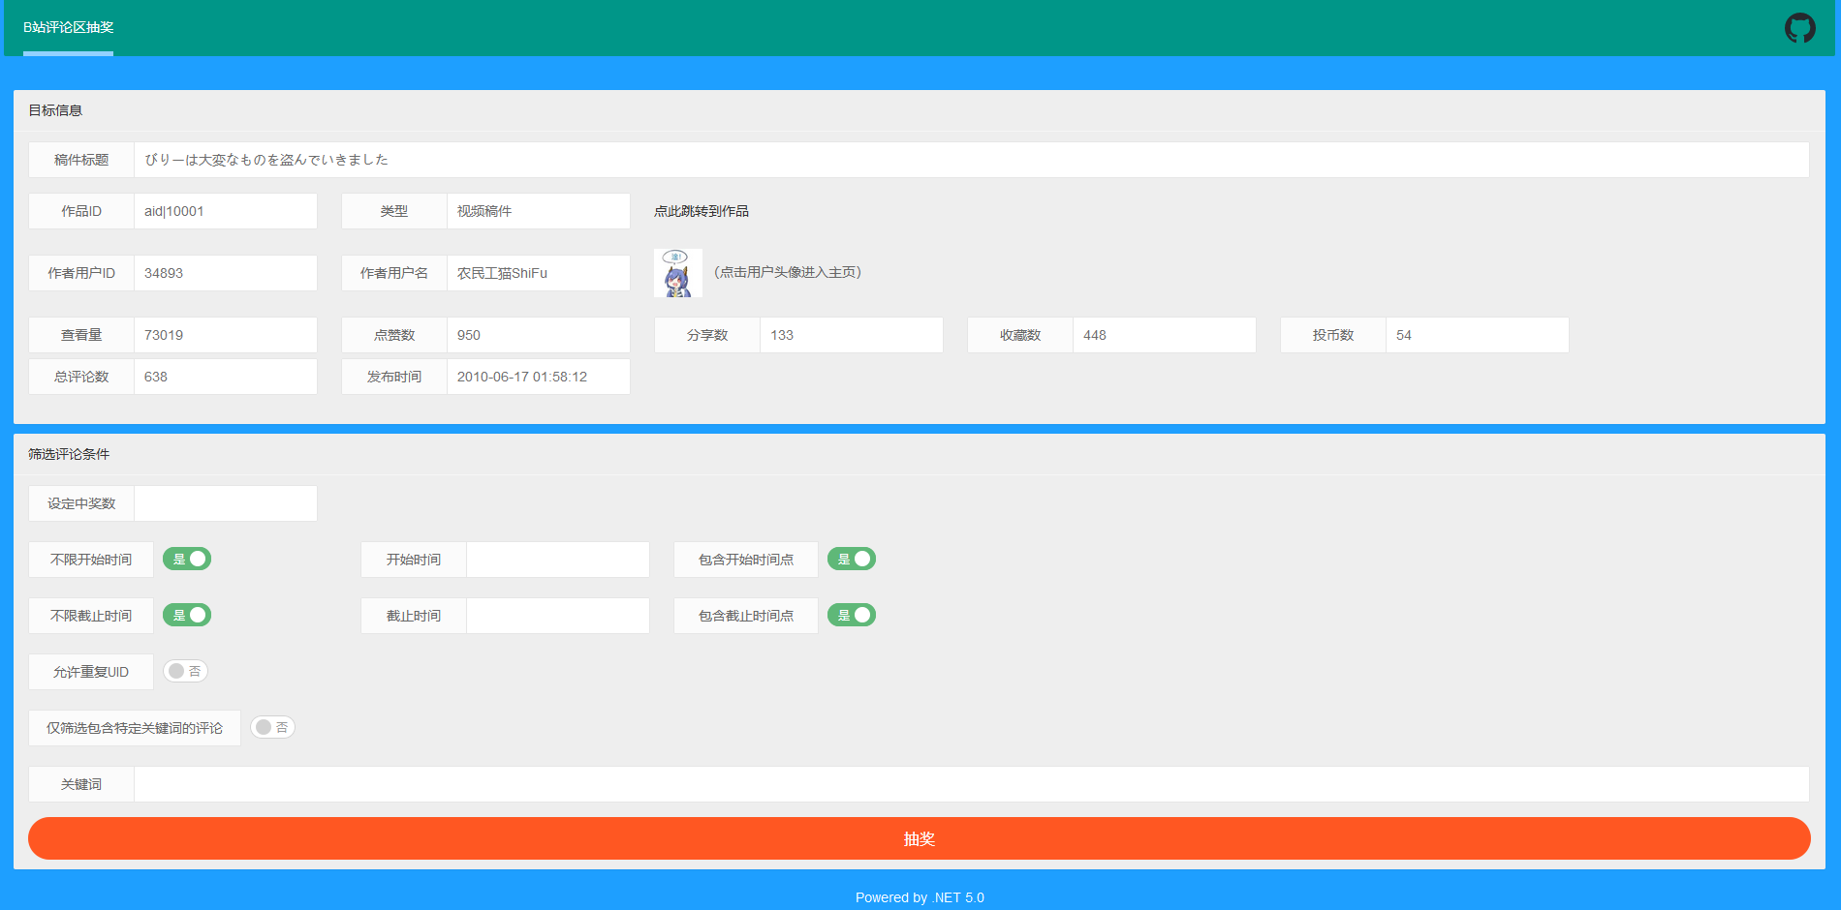Viewport: 1841px width, 910px height.
Task: Follow the 点此跳转到作品 link
Action: coord(702,211)
